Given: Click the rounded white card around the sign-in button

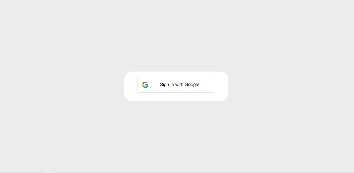Looking at the screenshot, I should click(176, 86).
